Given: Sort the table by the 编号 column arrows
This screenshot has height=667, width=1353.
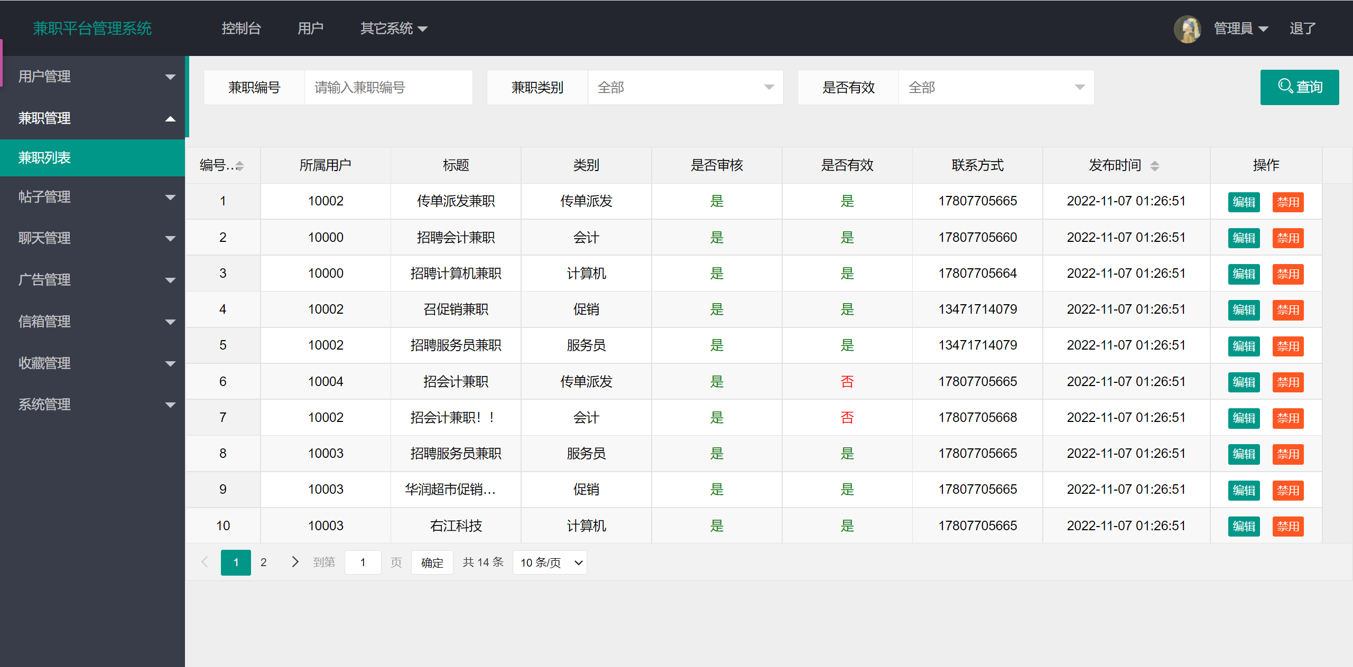Looking at the screenshot, I should click(x=239, y=165).
